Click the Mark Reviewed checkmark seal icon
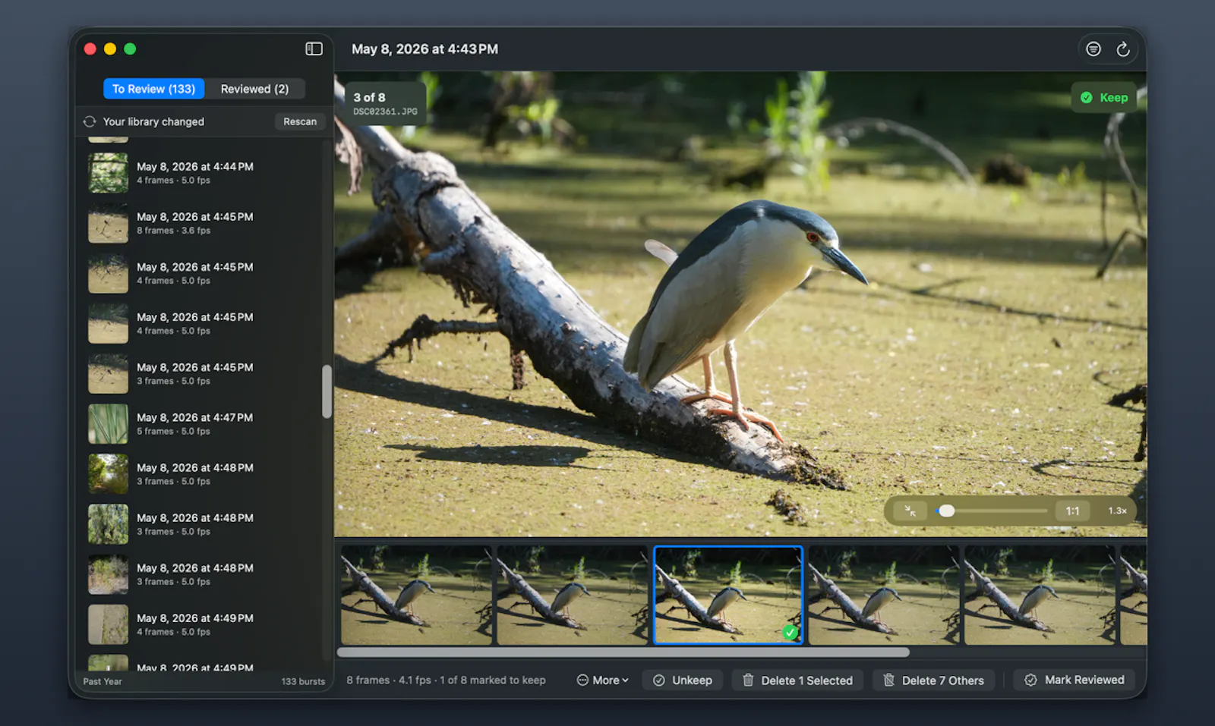1215x726 pixels. pos(1030,680)
